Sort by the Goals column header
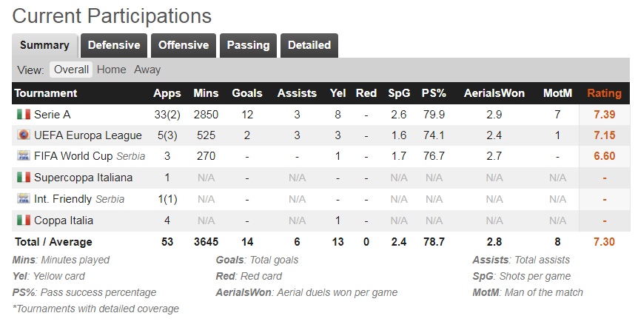This screenshot has width=635, height=330. 247,93
